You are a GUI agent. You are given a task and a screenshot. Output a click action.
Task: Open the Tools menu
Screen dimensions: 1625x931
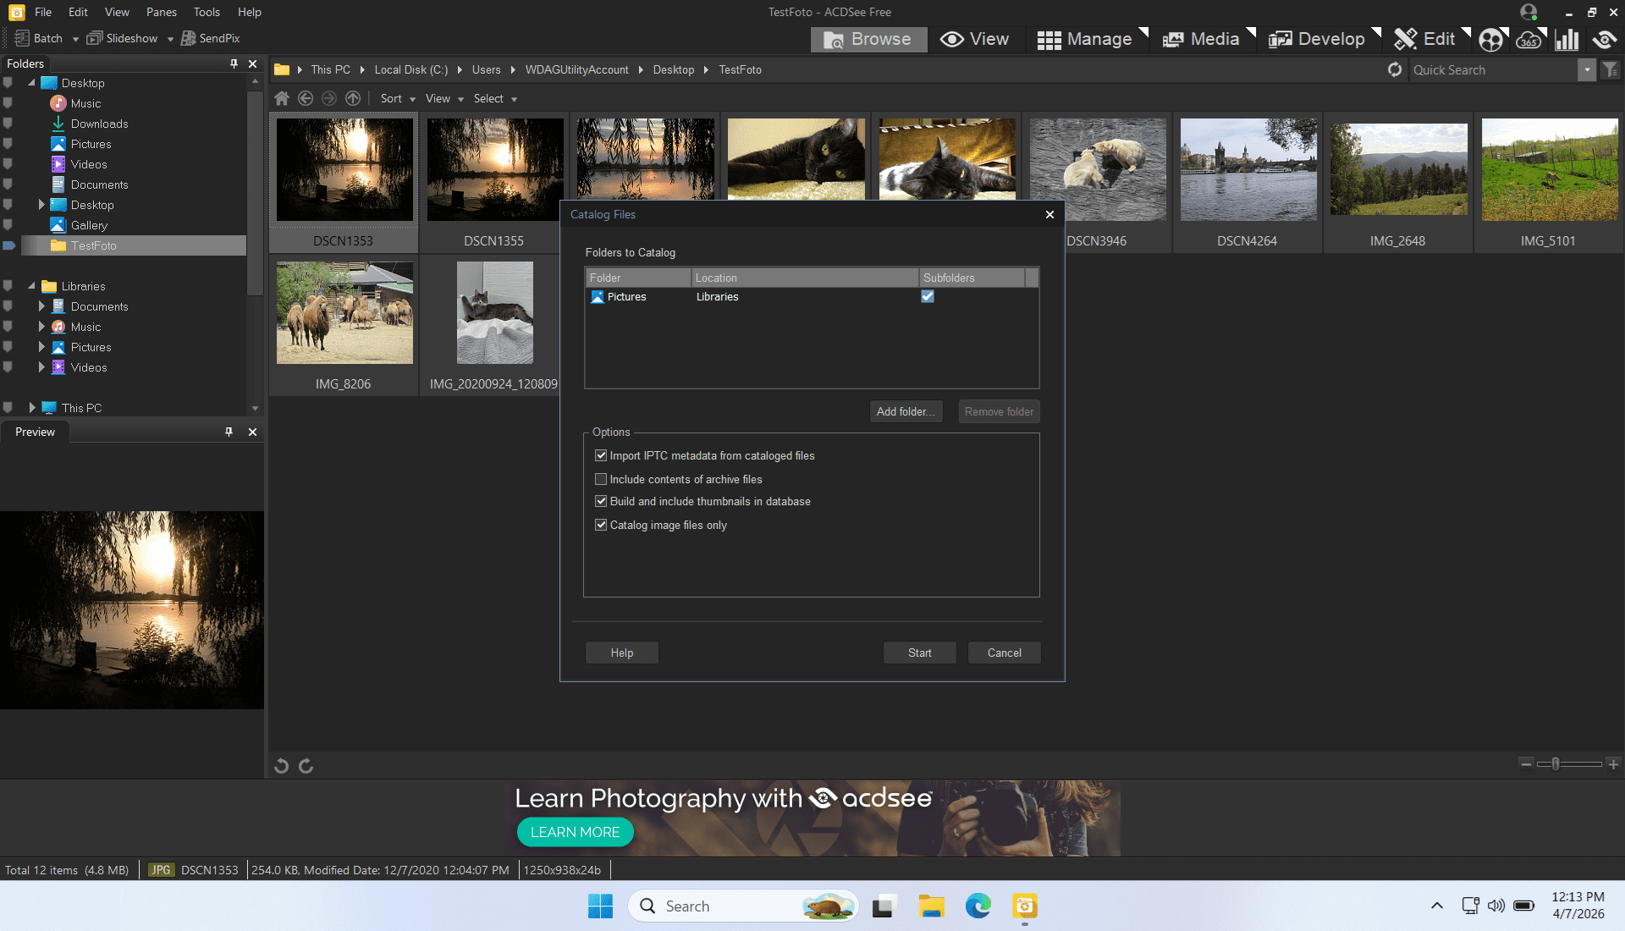click(206, 12)
